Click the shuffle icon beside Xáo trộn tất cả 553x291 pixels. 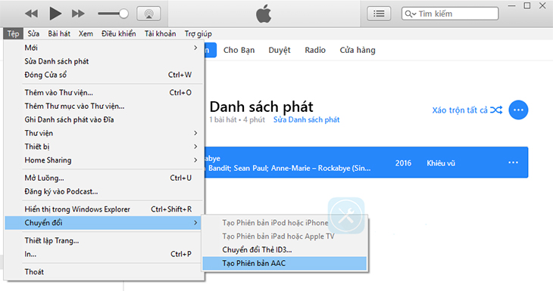496,110
